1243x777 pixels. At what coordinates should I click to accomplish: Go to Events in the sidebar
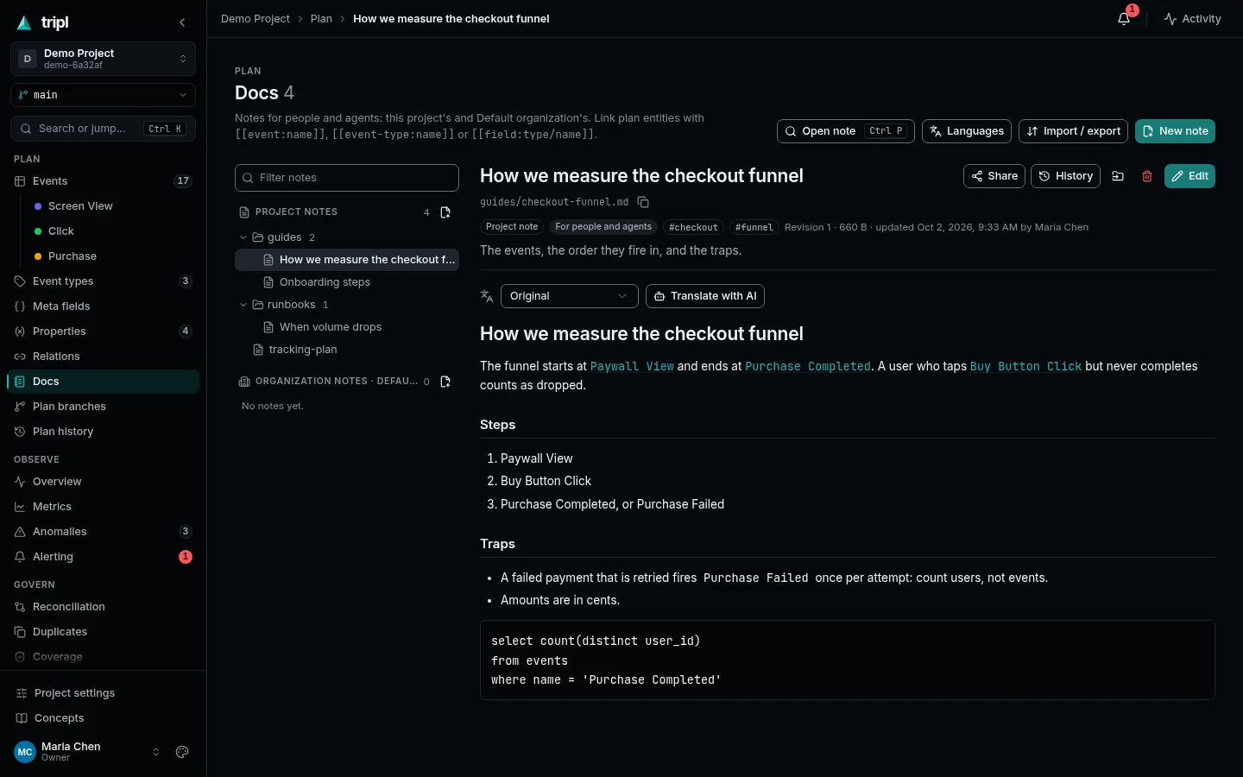pyautogui.click(x=103, y=181)
